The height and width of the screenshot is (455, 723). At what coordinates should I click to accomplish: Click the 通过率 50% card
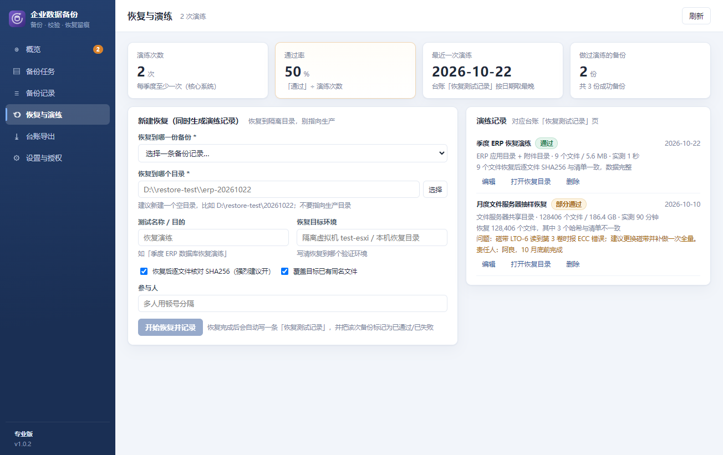coord(345,70)
